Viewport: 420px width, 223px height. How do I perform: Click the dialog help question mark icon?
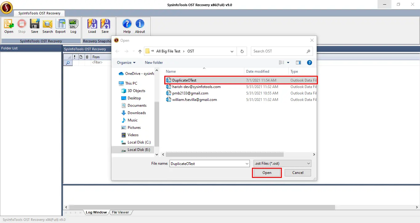coord(310,63)
